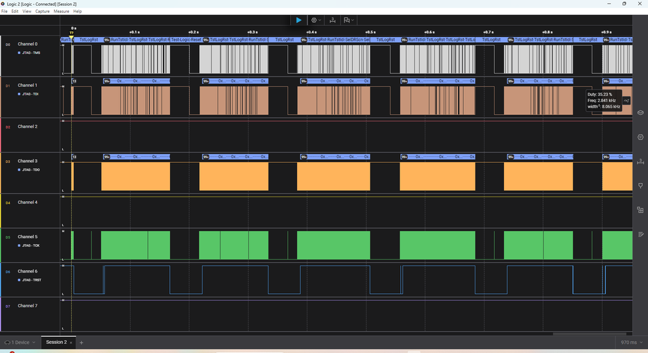Select the Channel 4 label

click(x=27, y=202)
